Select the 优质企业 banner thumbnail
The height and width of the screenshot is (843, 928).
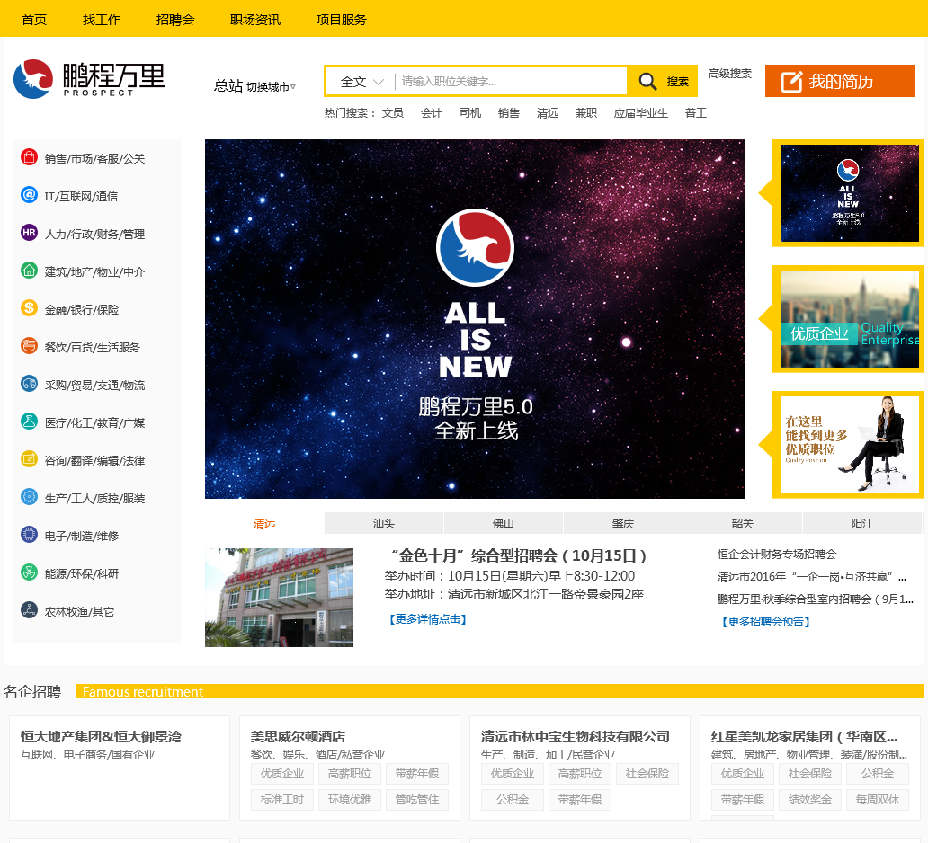click(x=849, y=319)
